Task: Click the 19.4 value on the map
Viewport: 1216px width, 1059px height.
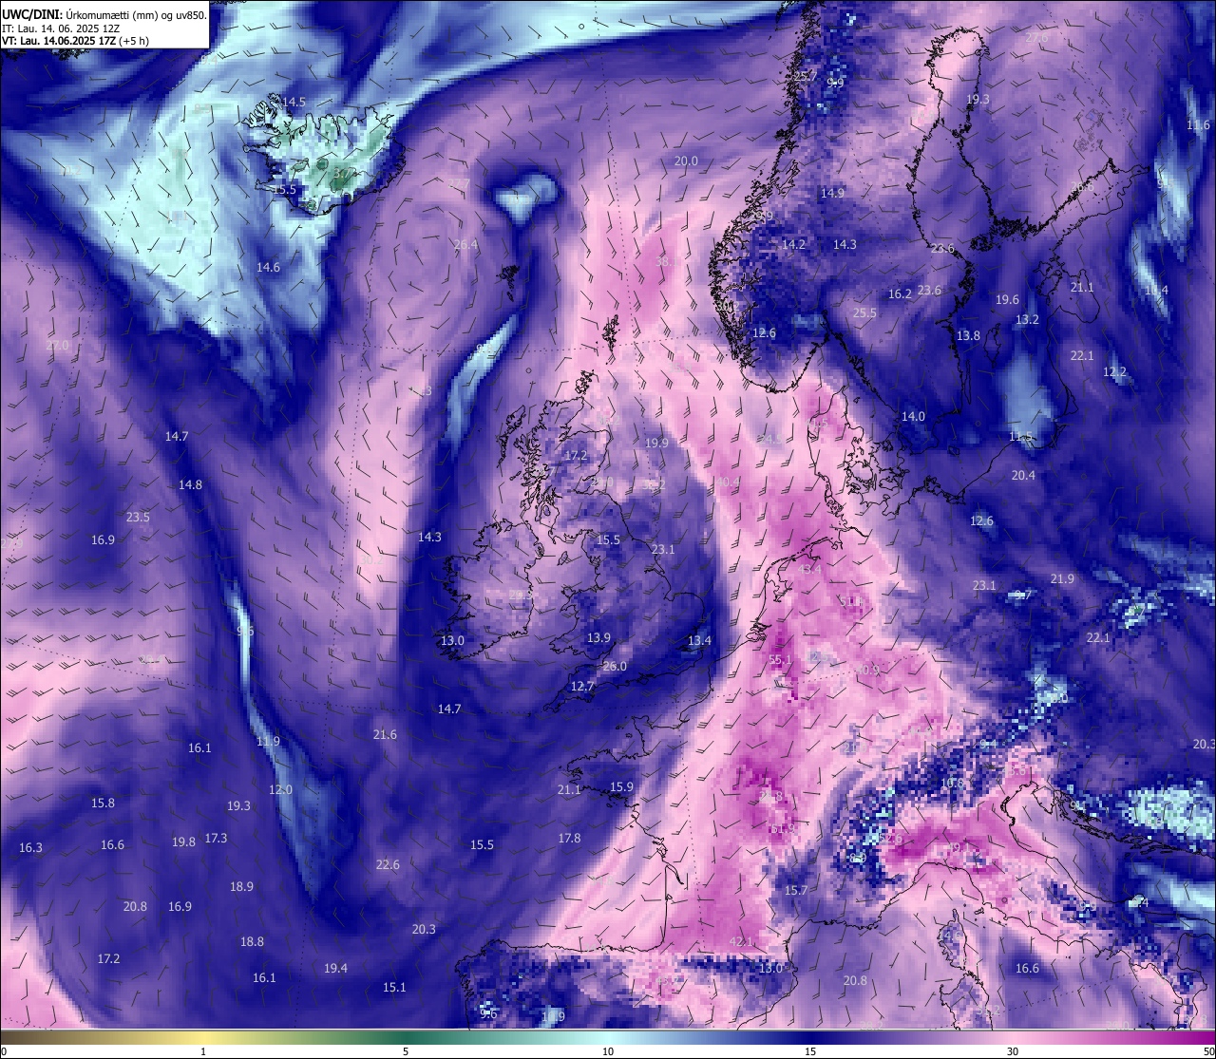Action: pos(335,969)
